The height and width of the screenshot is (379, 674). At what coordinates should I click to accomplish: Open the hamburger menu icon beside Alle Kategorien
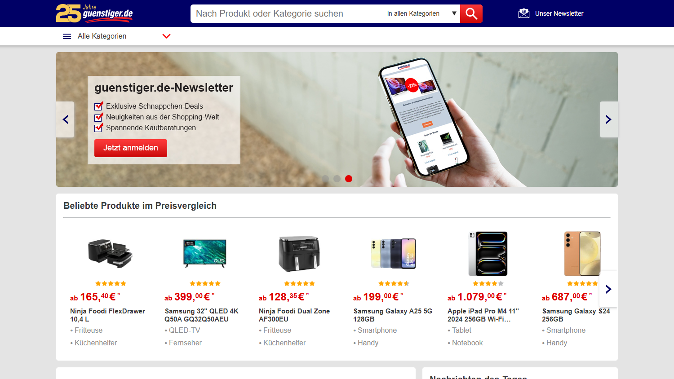pyautogui.click(x=67, y=36)
